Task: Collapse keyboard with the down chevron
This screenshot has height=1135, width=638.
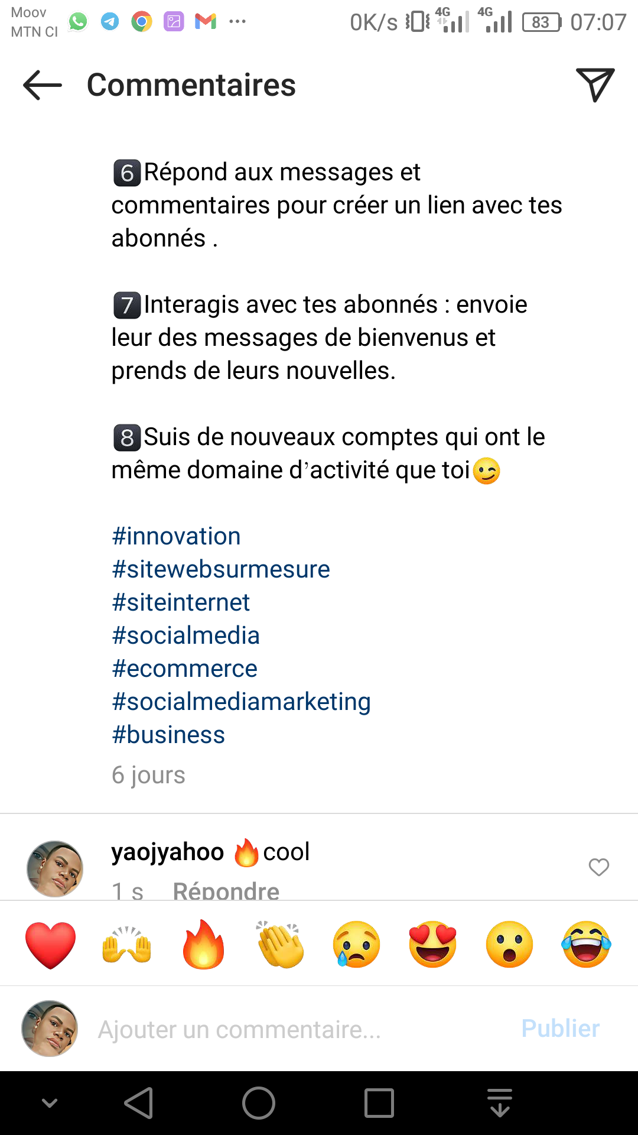Action: (x=50, y=1103)
